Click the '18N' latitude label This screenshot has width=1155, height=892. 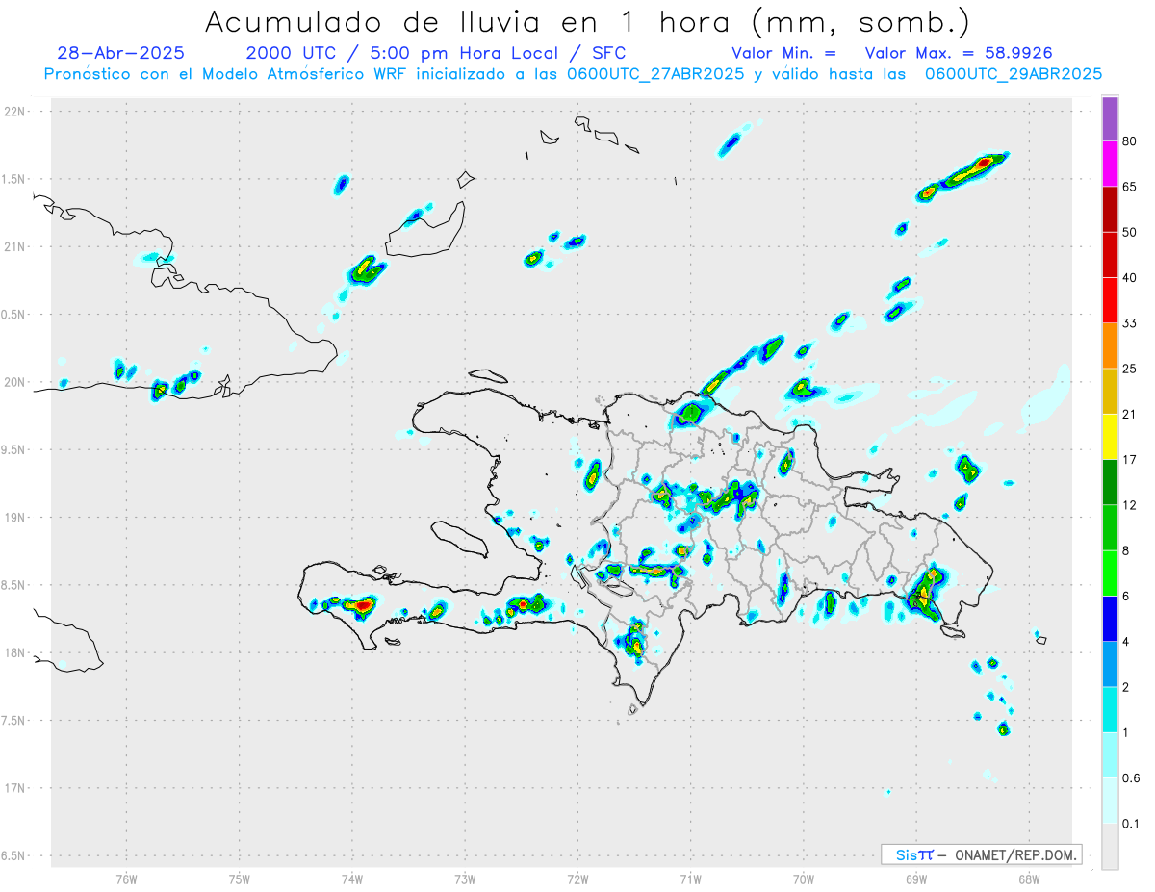[15, 652]
